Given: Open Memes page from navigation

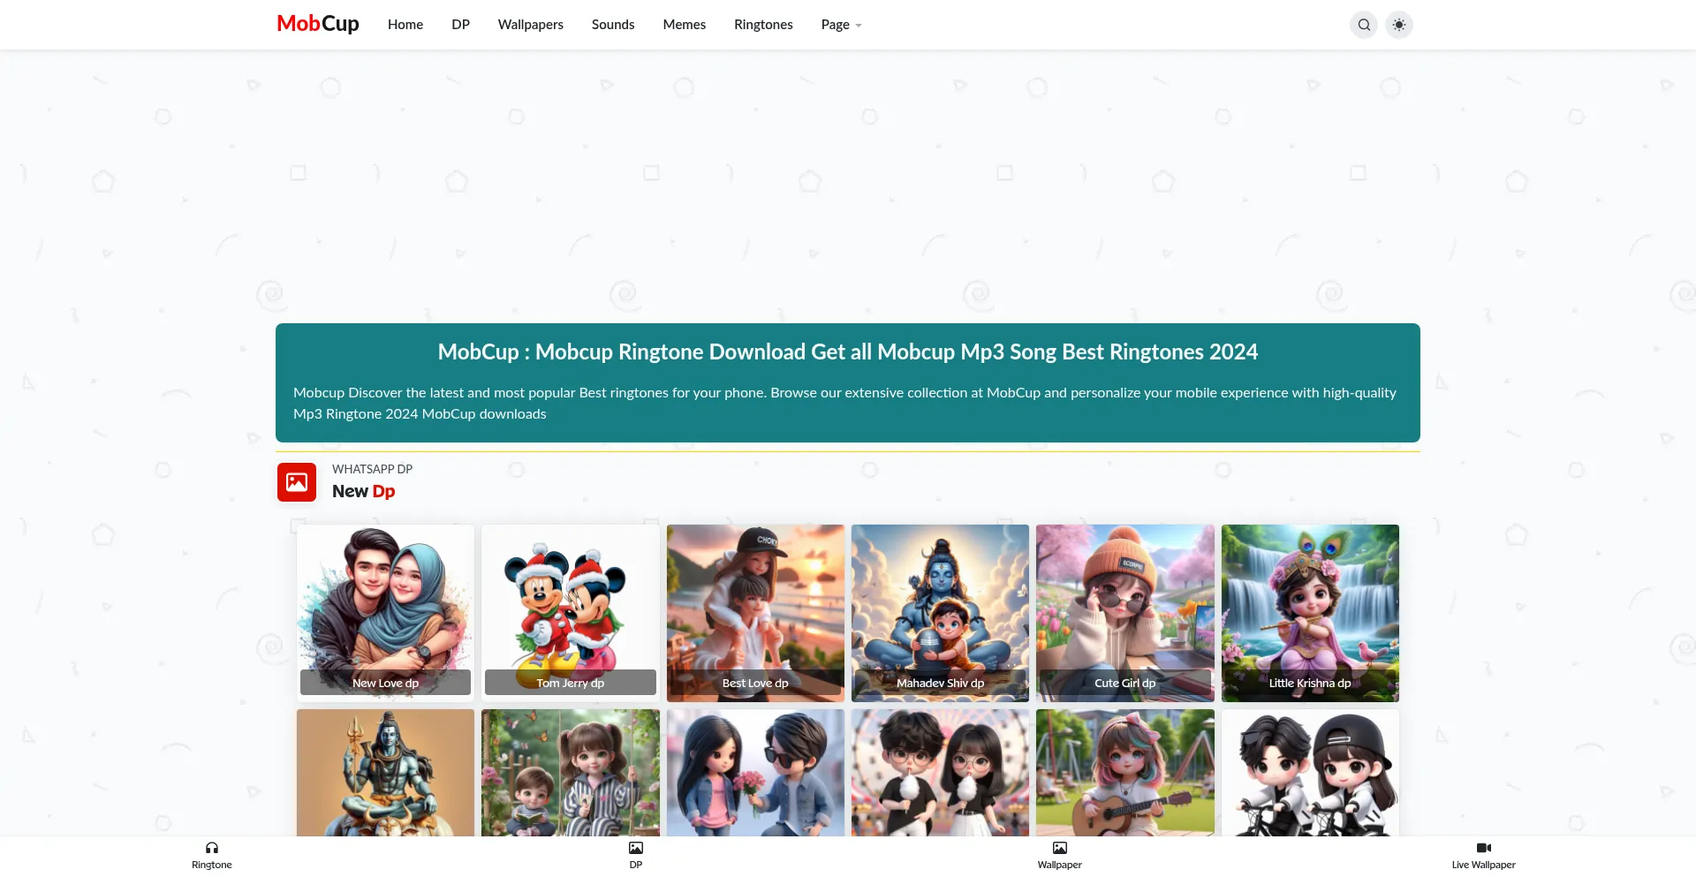Looking at the screenshot, I should click(685, 25).
